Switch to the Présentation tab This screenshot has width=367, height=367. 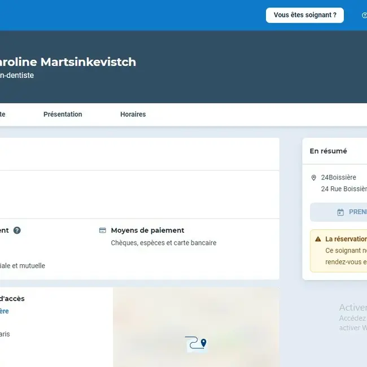tap(63, 115)
